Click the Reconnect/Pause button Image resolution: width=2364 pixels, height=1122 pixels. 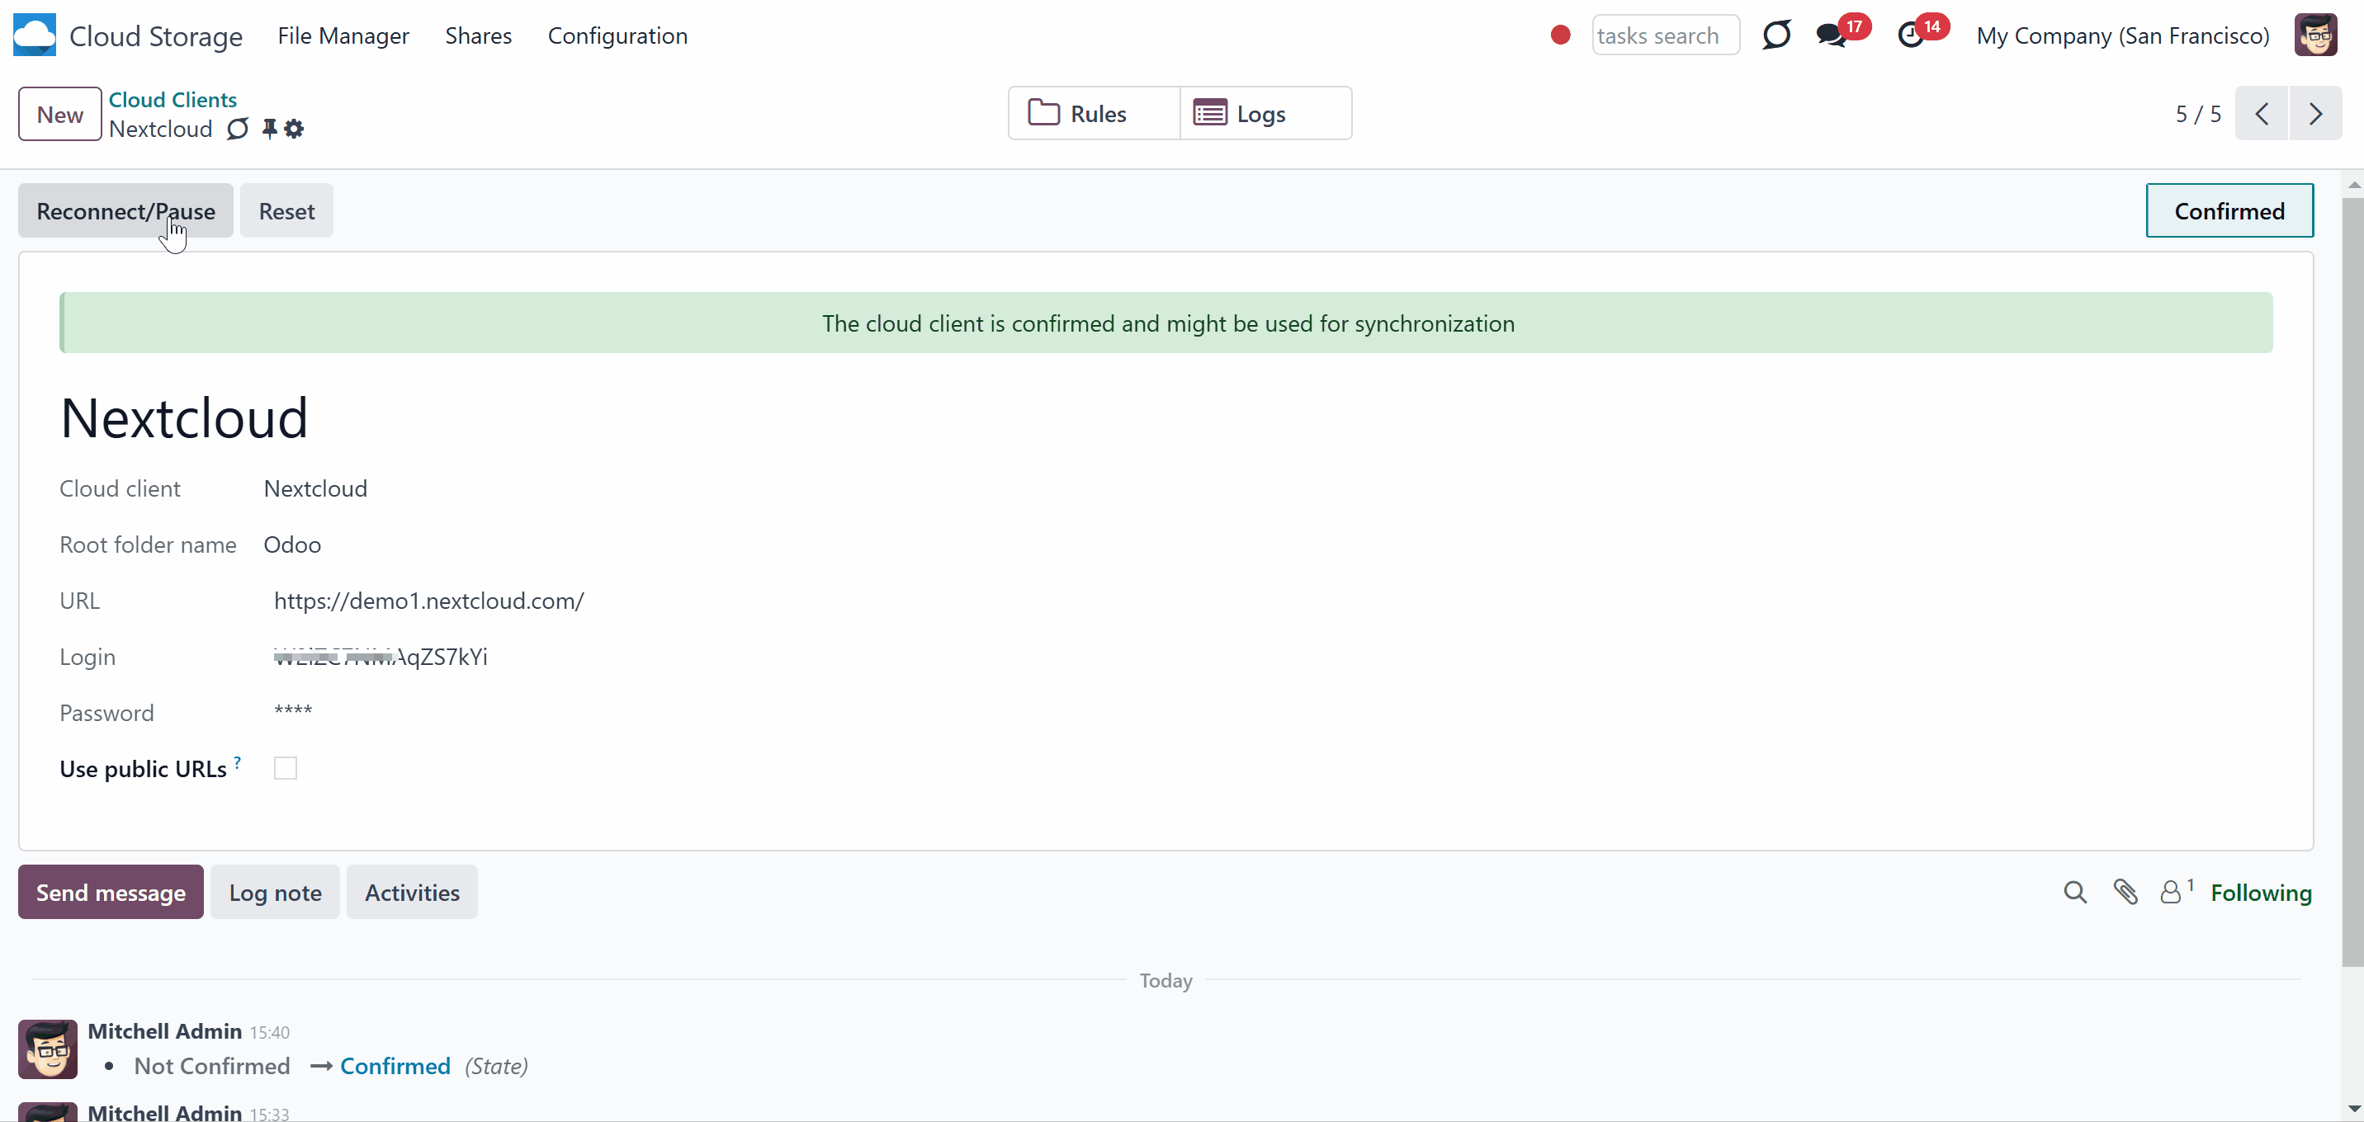(x=125, y=210)
